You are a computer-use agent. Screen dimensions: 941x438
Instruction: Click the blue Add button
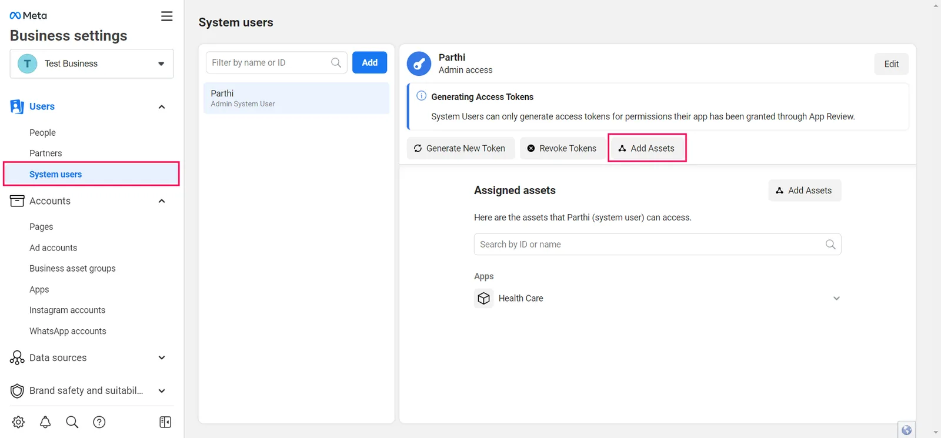[x=369, y=62]
